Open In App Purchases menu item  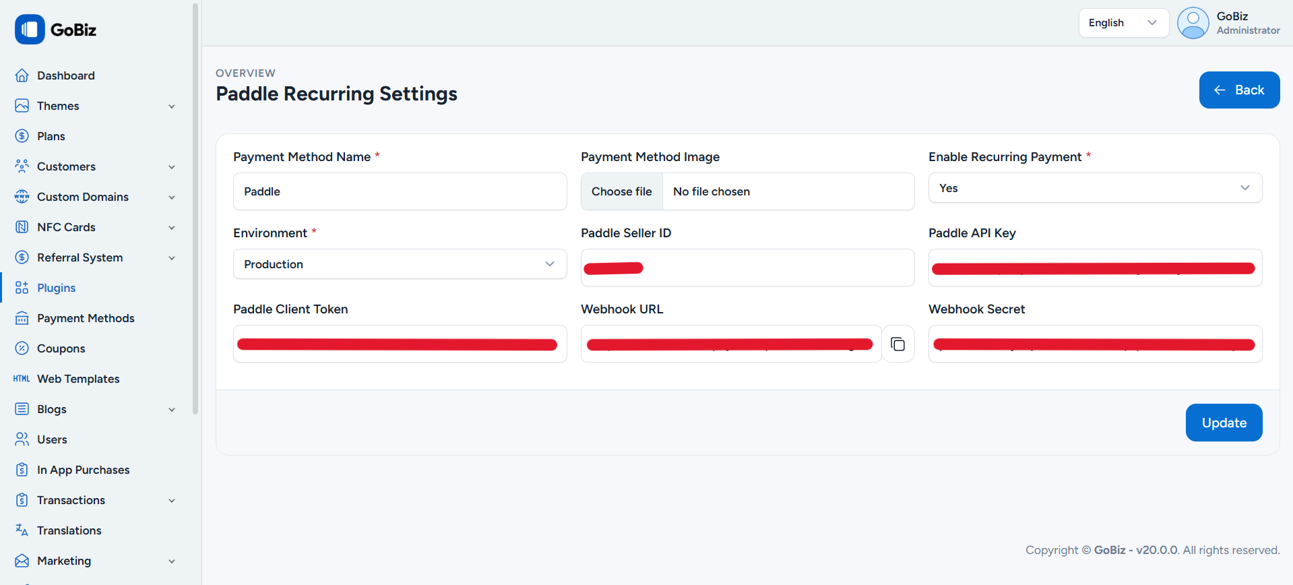pos(84,470)
